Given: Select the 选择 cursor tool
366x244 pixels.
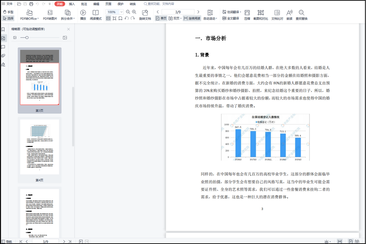Looking at the screenshot, I should tap(8, 18).
